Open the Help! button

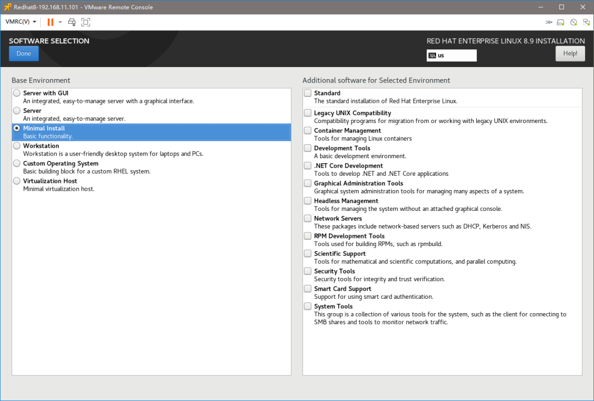point(570,53)
